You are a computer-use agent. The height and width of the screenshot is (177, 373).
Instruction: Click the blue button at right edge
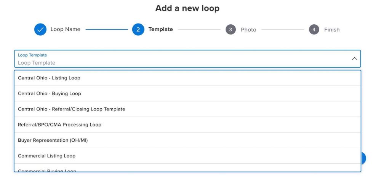coord(363,158)
